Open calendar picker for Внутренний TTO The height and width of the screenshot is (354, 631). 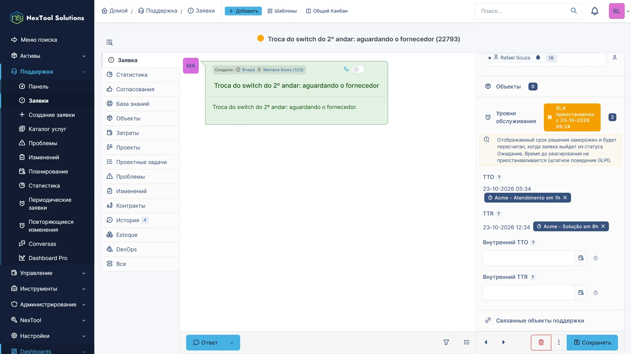581,258
